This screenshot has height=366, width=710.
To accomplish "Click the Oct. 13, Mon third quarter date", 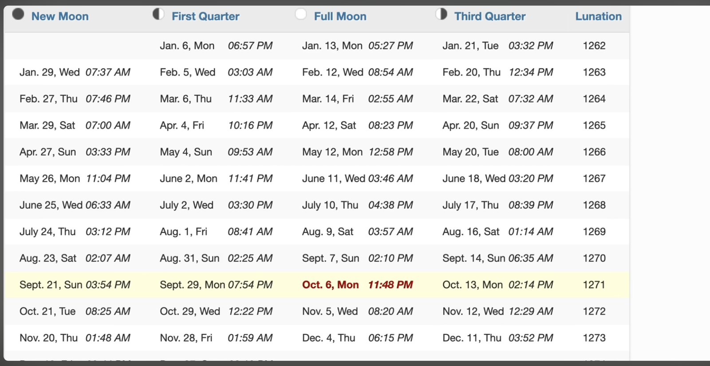I will coord(472,285).
